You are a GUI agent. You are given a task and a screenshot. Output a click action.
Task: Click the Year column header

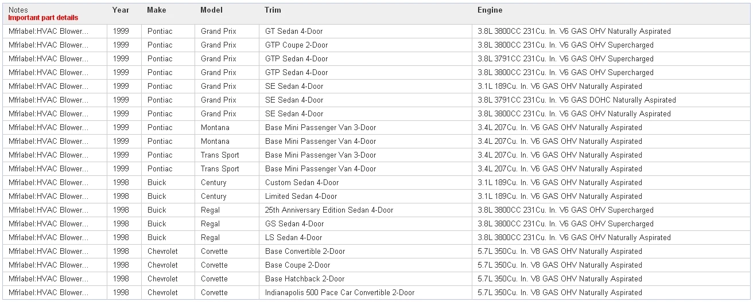[121, 10]
